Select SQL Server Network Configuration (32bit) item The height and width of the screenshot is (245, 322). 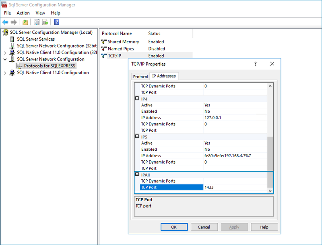[57, 46]
